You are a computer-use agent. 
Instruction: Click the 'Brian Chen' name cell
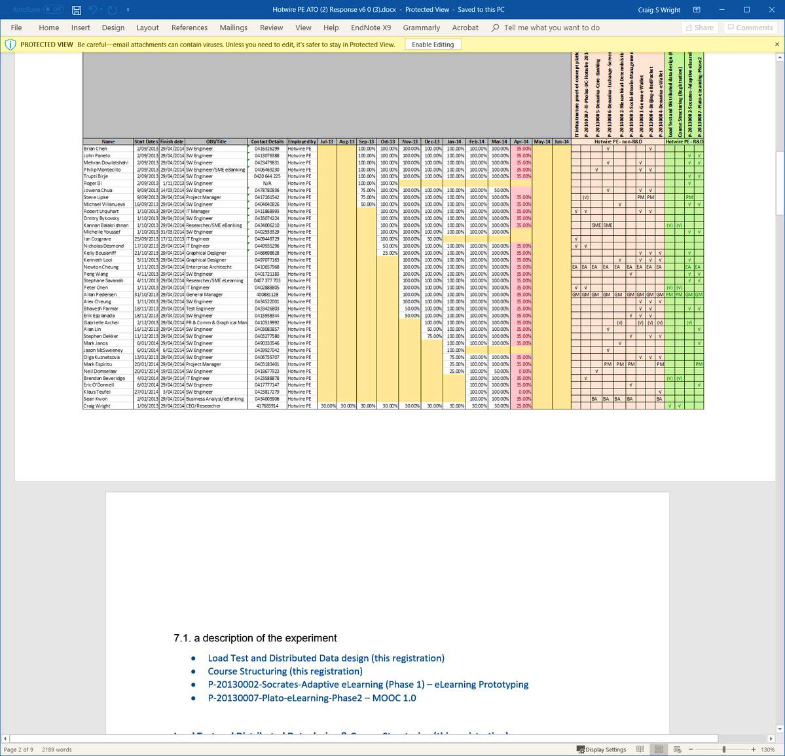click(107, 149)
